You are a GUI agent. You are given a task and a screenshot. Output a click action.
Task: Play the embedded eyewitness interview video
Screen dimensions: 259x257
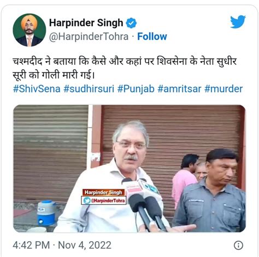point(129,169)
